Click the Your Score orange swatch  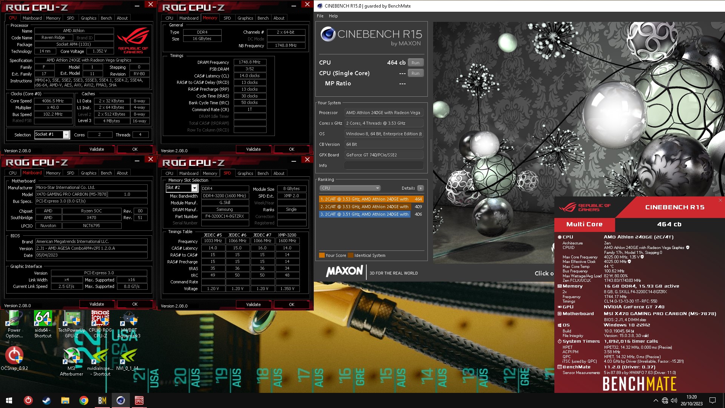point(322,255)
